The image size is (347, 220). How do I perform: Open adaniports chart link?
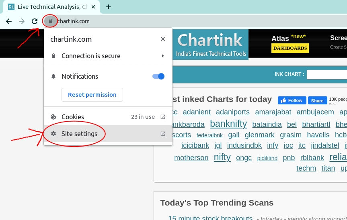pos(232,112)
